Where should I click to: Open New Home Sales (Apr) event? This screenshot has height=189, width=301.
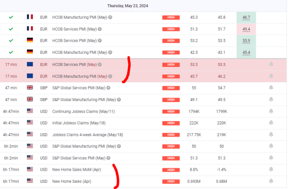72,181
